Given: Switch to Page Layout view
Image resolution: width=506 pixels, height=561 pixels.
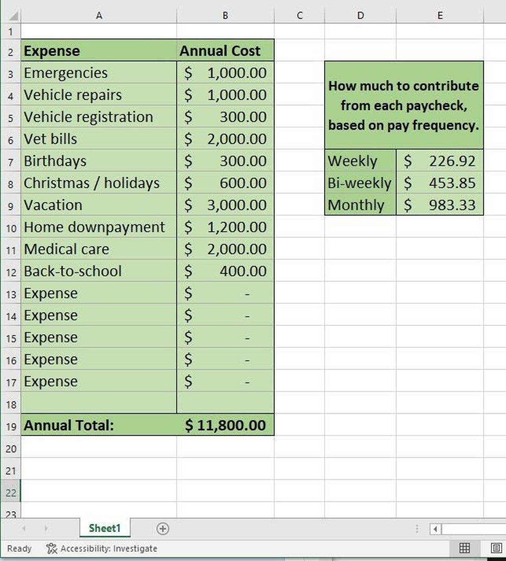Looking at the screenshot, I should 496,549.
